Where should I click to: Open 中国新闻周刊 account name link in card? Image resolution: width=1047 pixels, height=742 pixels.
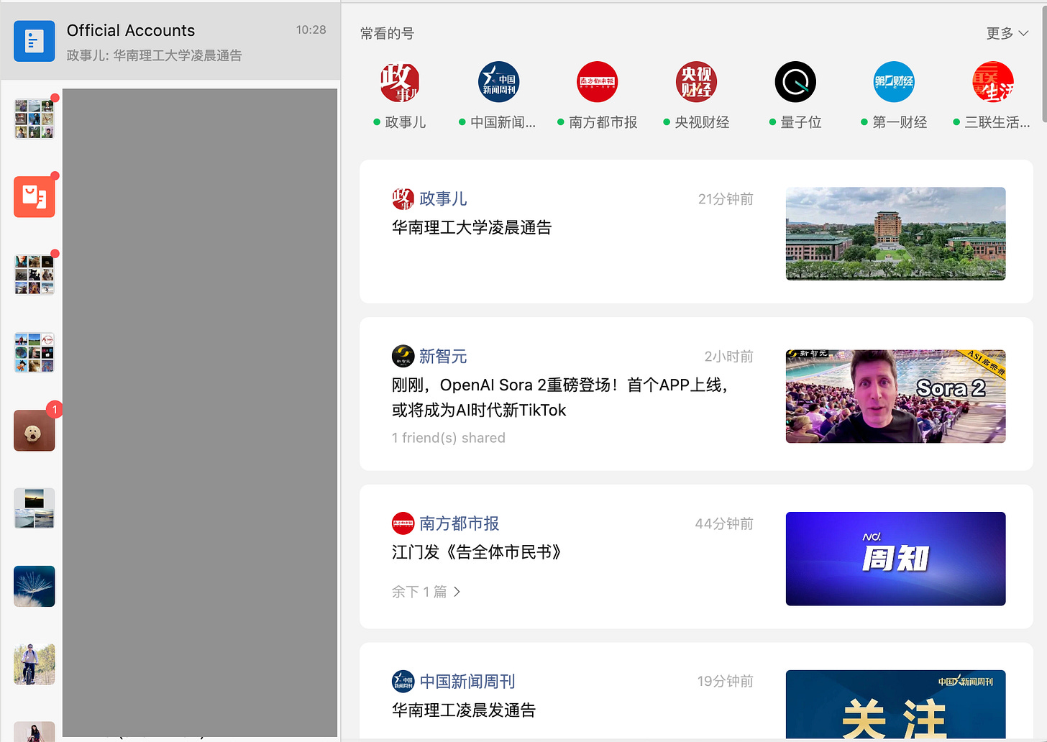[x=467, y=682]
